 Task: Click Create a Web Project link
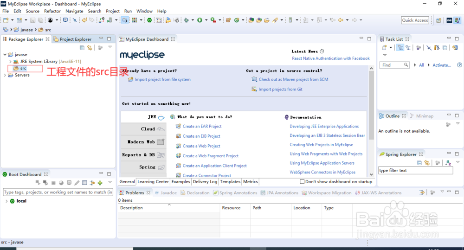(201, 146)
